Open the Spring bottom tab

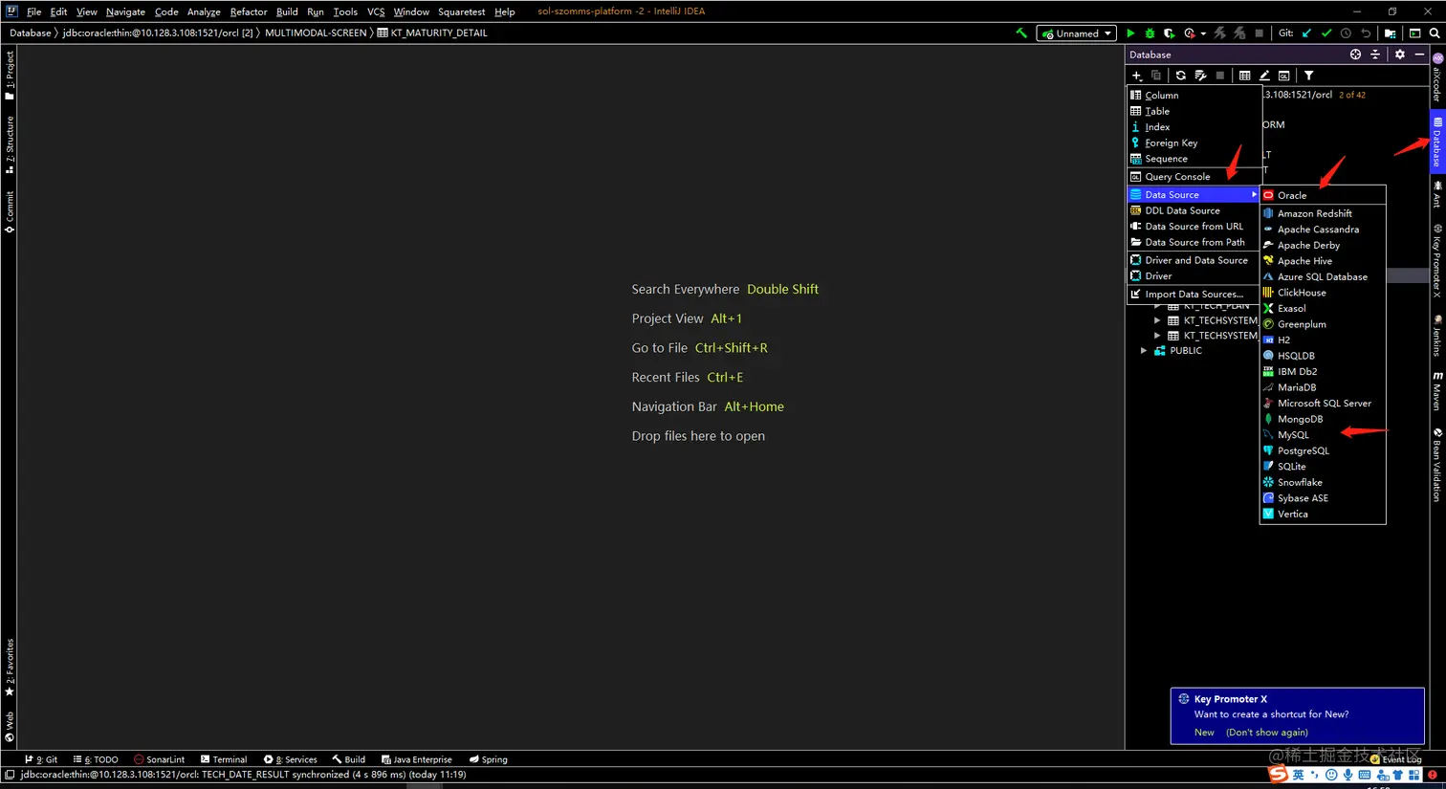point(489,759)
